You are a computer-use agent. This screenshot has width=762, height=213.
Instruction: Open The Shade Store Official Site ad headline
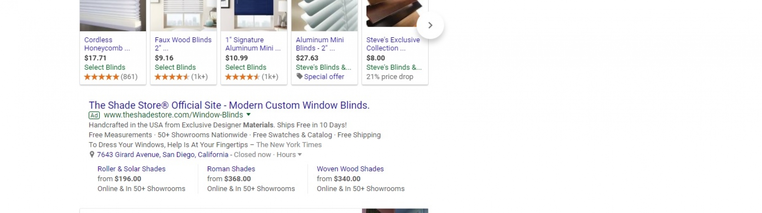click(x=229, y=105)
